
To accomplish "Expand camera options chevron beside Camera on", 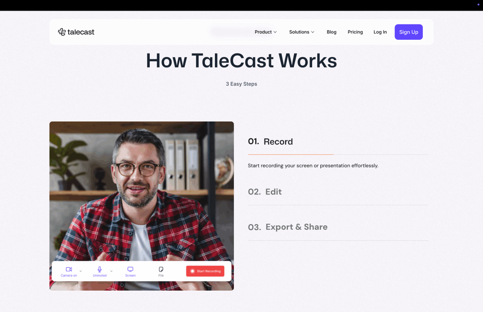I will 81,271.
